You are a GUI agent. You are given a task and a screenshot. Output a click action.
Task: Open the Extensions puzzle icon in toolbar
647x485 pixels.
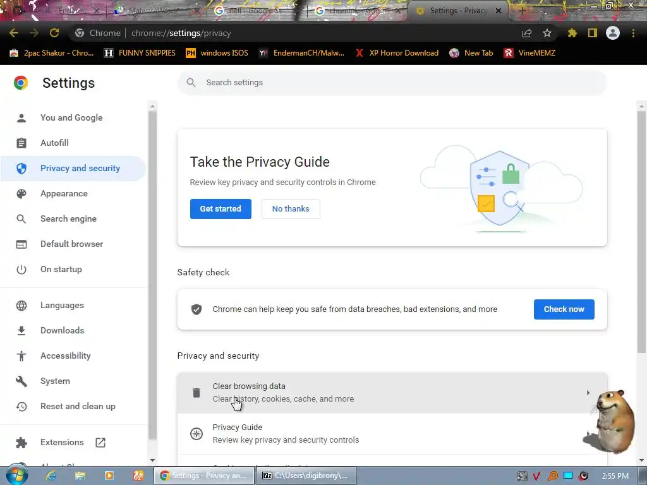coord(572,33)
